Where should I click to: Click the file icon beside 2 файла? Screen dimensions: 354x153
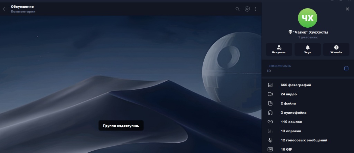[x=270, y=103]
